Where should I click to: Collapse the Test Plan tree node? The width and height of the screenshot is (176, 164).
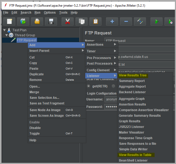click(x=3, y=30)
